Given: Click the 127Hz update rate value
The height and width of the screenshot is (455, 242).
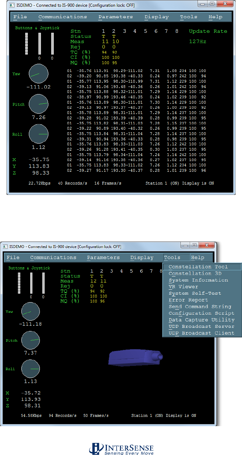Looking at the screenshot, I should (x=198, y=42).
